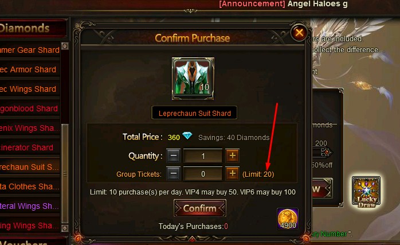Viewport: 400px width, 245px height.
Task: Click the gold coin 4900 icon
Action: point(288,219)
